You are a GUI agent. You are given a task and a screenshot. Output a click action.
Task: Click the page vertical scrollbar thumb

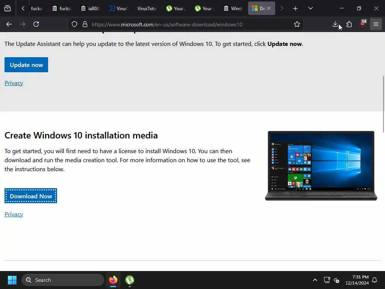coord(383,104)
